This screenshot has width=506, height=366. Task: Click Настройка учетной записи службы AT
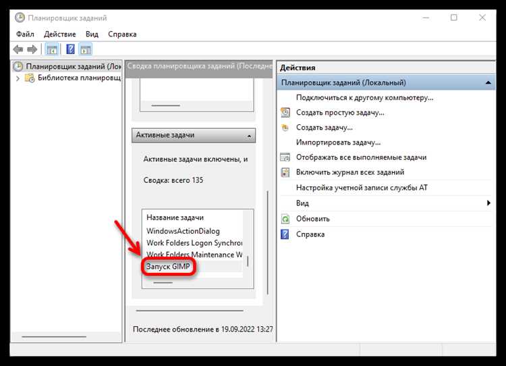point(362,188)
